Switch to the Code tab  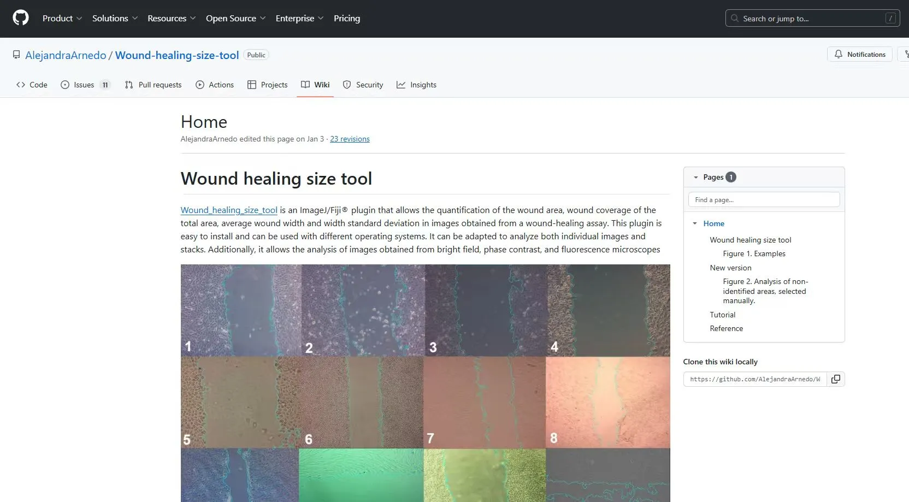point(32,85)
